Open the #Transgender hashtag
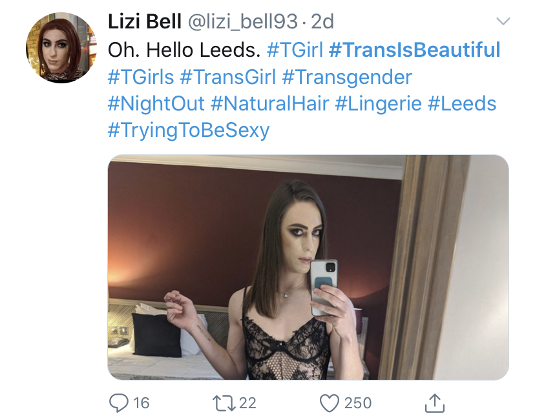Viewport: 535px width, 416px height. (348, 78)
